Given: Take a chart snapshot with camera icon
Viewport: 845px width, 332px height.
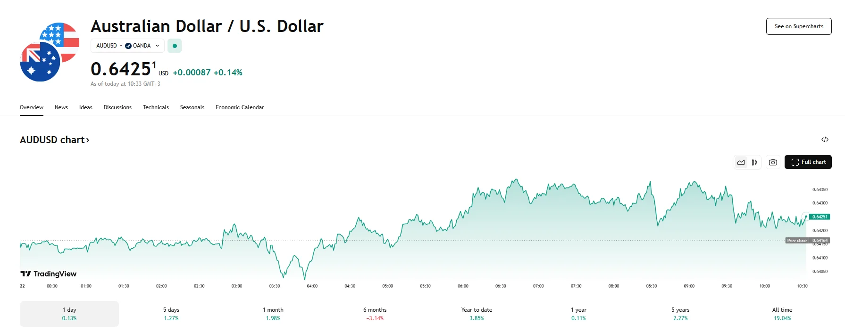Looking at the screenshot, I should (x=773, y=162).
